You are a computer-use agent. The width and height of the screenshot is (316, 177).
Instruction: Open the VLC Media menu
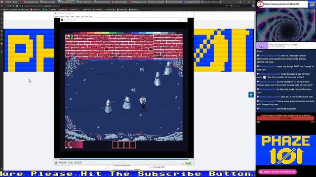coord(57,16)
